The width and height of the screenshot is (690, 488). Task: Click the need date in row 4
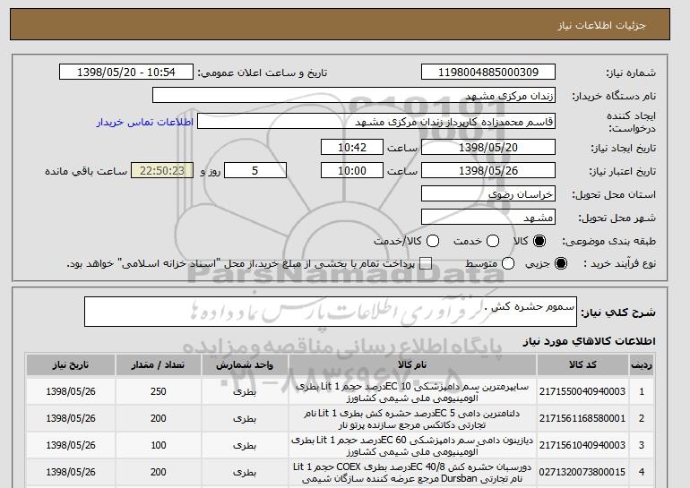point(71,472)
